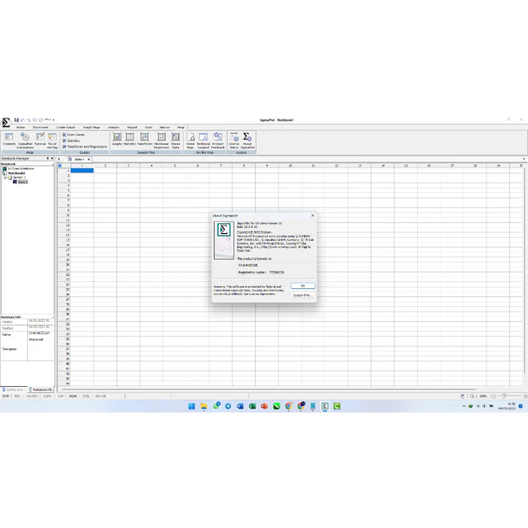The width and height of the screenshot is (528, 528).
Task: Open the Transforms sample file
Action: tap(145, 139)
